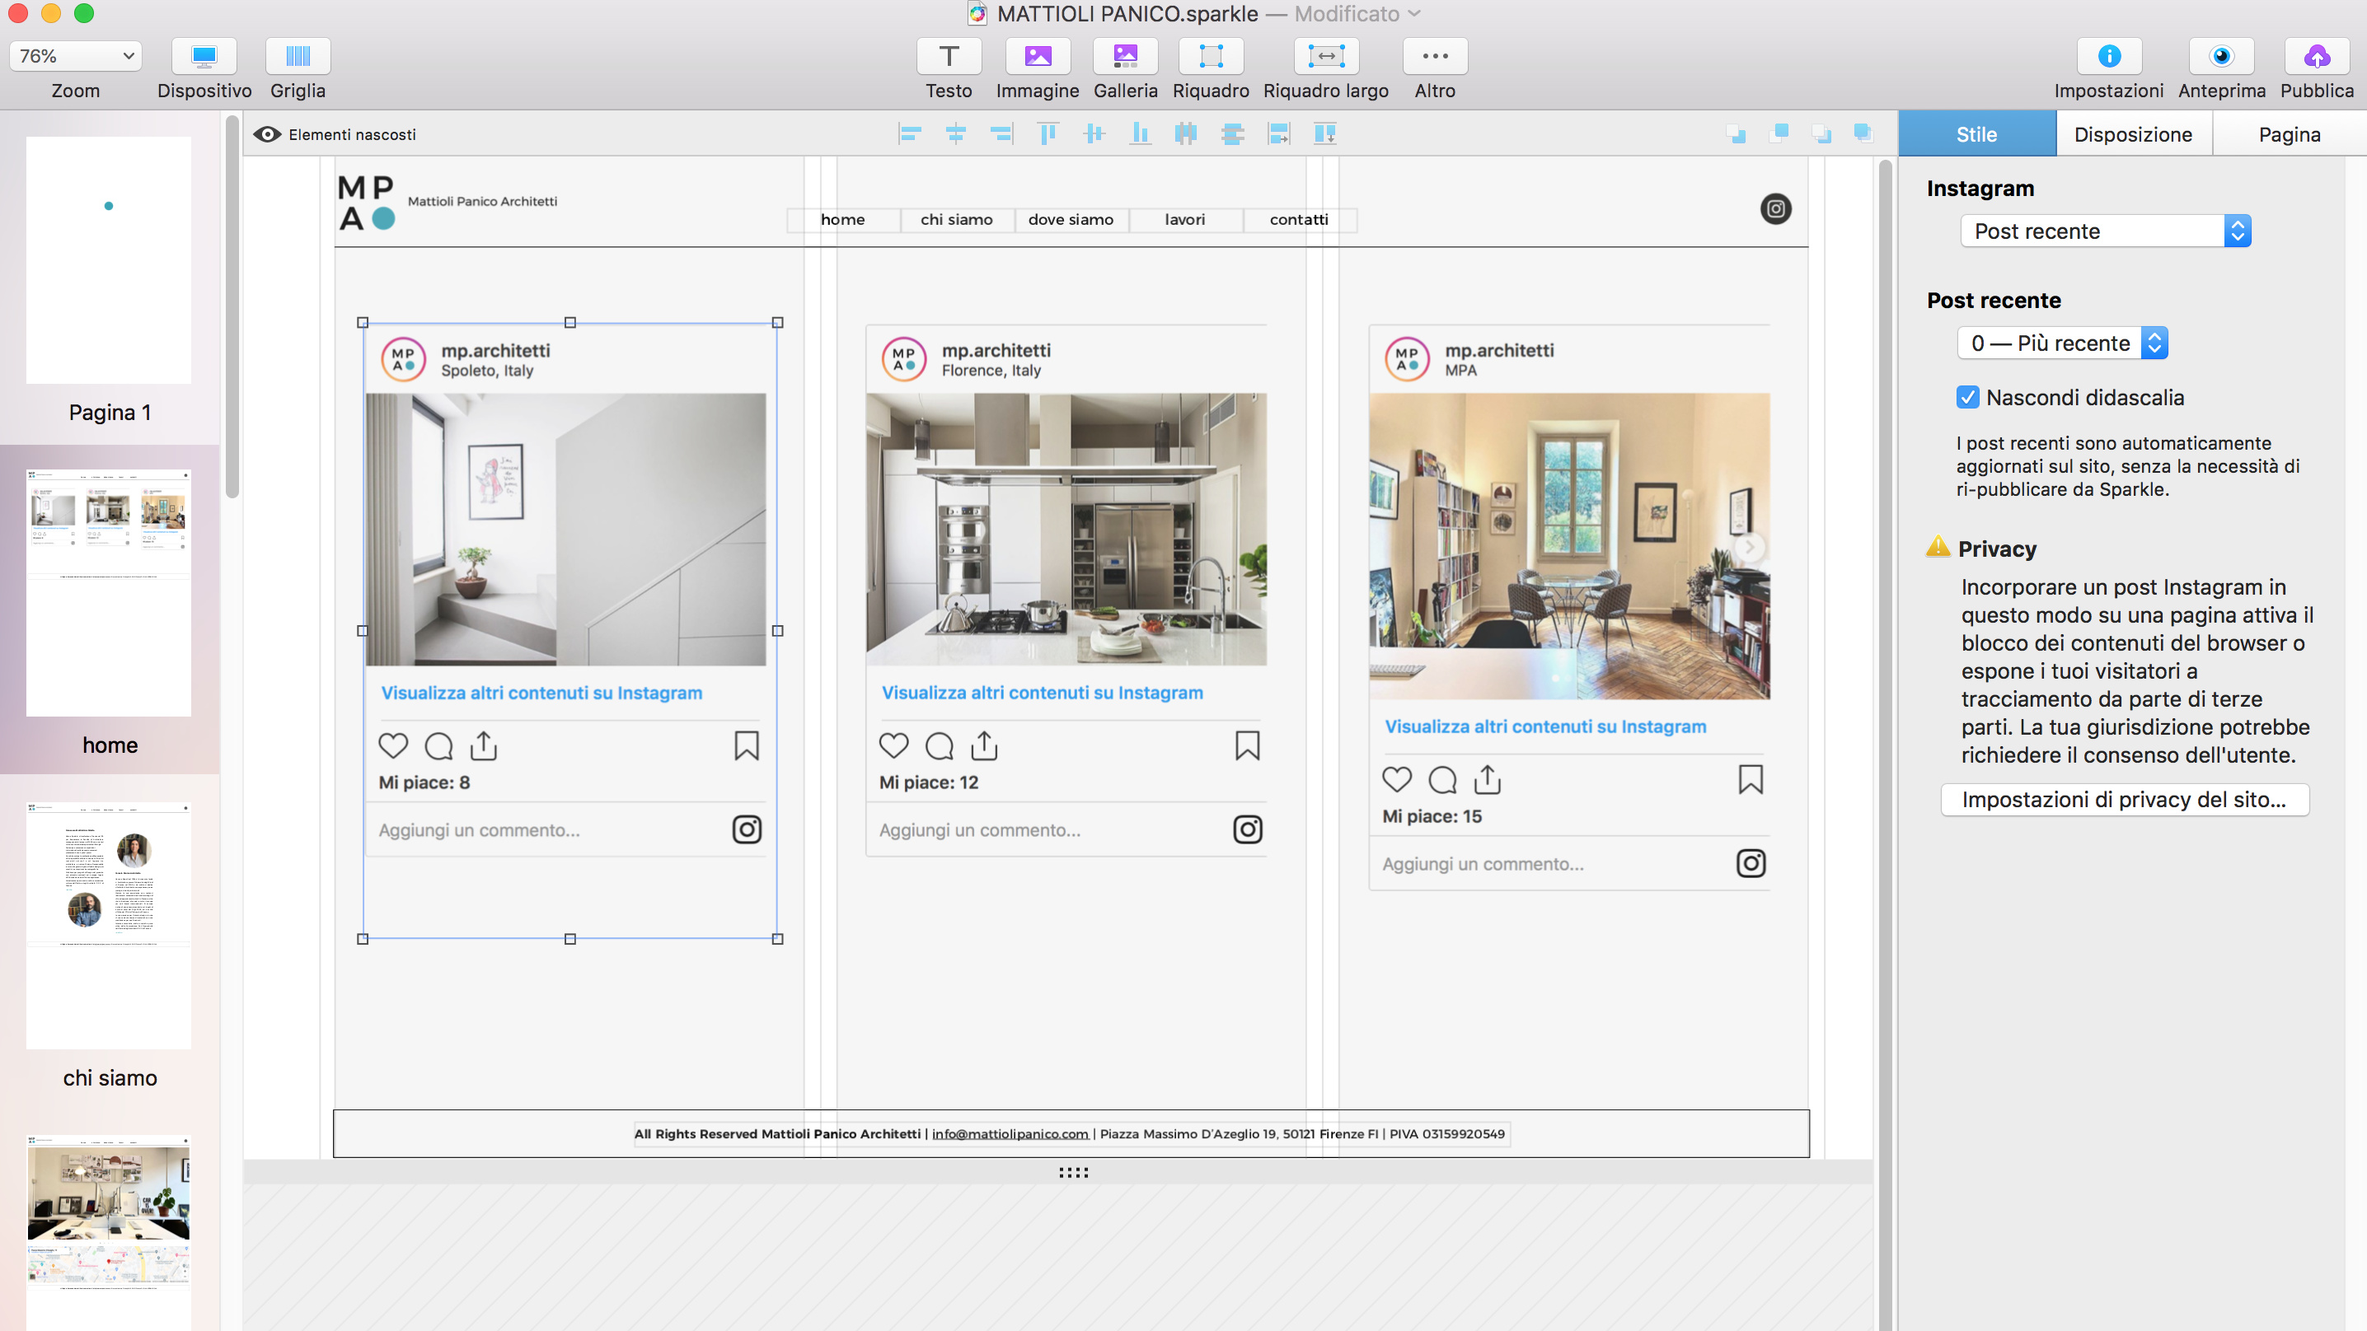Add a Riquadro largo wide box
This screenshot has width=2367, height=1331.
point(1326,56)
